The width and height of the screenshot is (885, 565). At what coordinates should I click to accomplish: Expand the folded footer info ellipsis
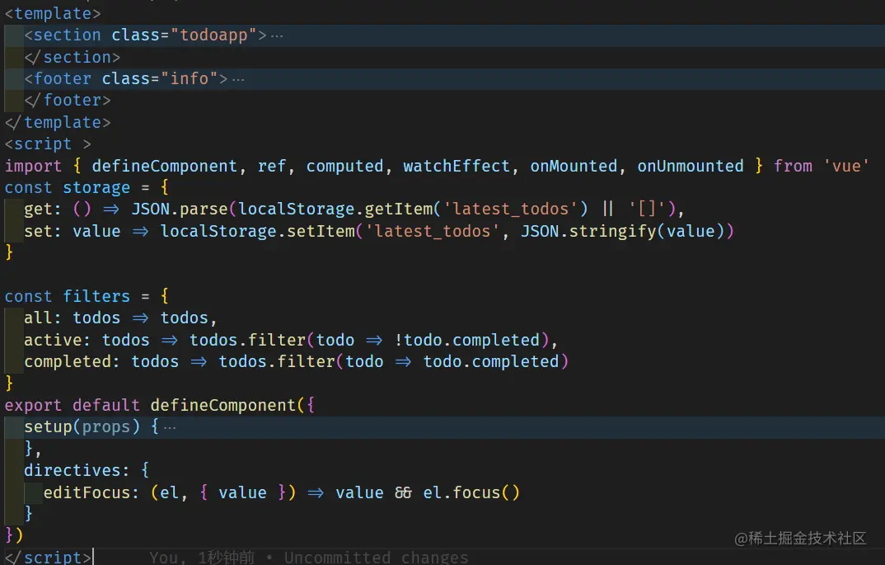click(238, 80)
